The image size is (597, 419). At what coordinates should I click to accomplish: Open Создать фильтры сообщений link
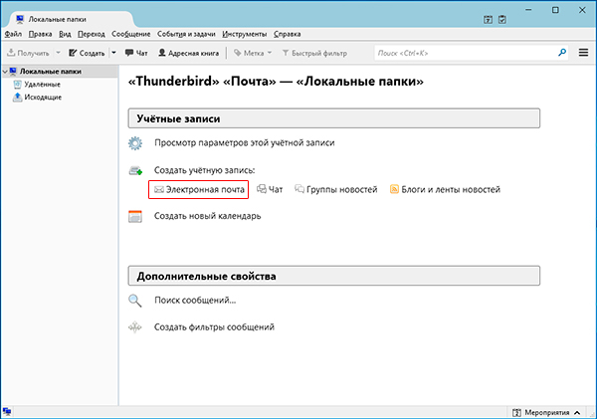pyautogui.click(x=214, y=326)
